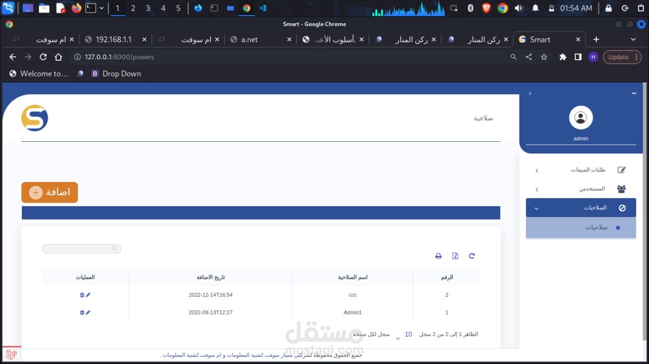This screenshot has width=649, height=364.
Task: Open the Welcome to bookmark
Action: pyautogui.click(x=39, y=74)
